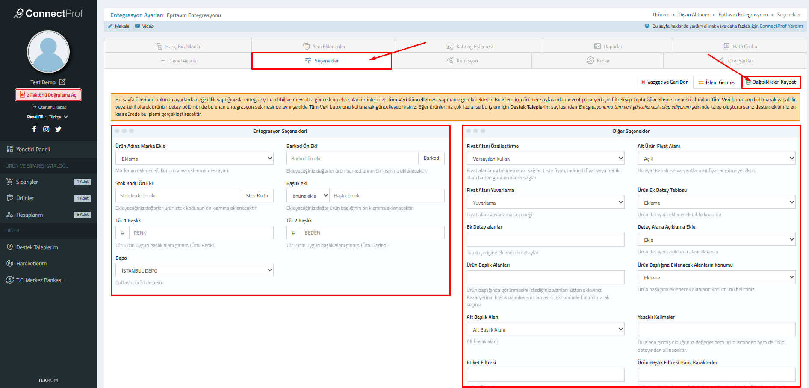Click the Tür 2 Başlık field with BEDEN
The width and height of the screenshot is (809, 388).
point(372,233)
